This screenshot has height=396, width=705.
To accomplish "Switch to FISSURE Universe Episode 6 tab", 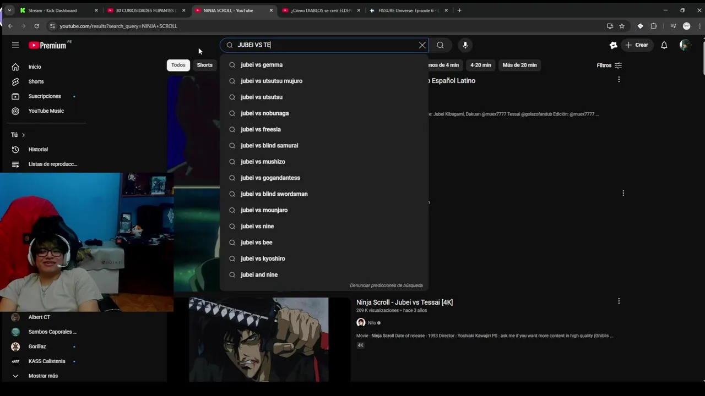I will pos(408,10).
